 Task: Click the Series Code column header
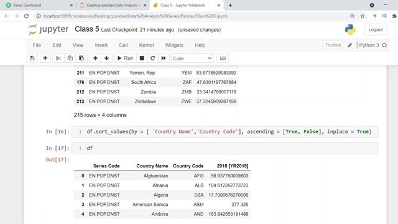[x=106, y=166]
